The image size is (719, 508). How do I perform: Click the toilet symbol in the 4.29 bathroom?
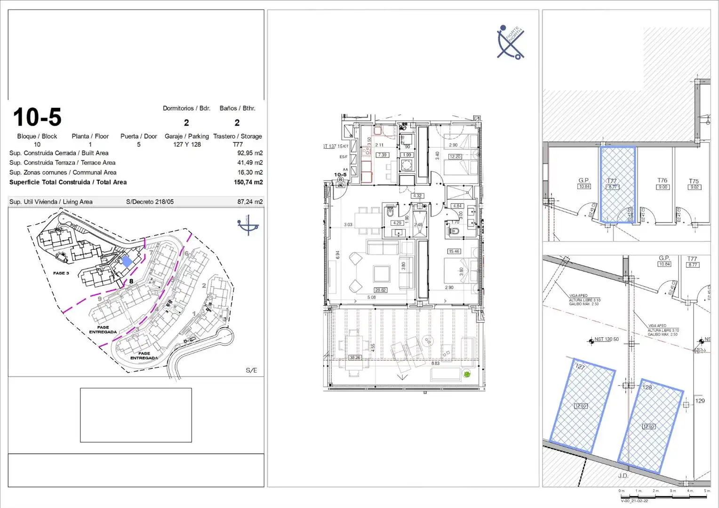[390, 213]
